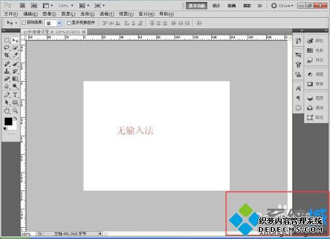Open the Move tool preset picker arrow
Image resolution: width=330 pixels, height=239 pixels.
[16, 23]
